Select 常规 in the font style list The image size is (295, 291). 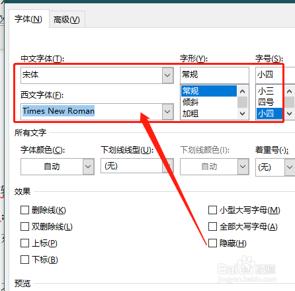pos(209,91)
